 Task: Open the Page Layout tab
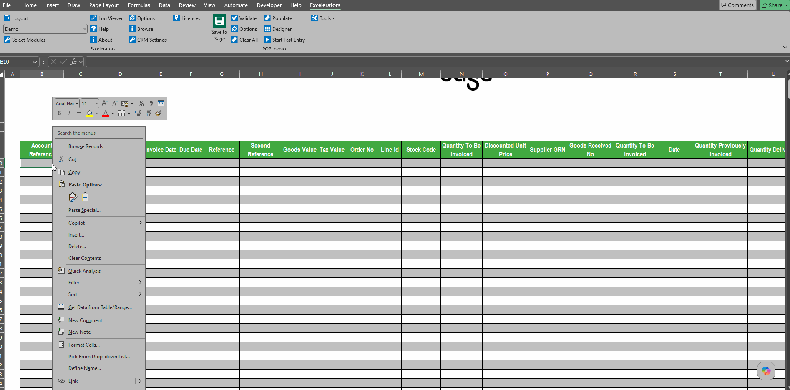pos(104,5)
